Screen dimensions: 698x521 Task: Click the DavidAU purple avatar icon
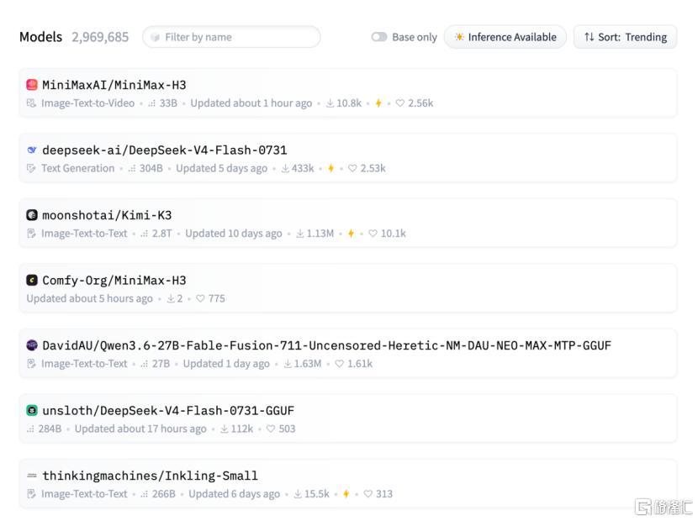pos(32,345)
